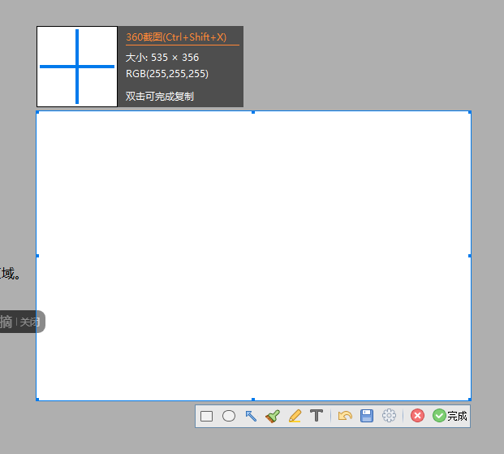
Task: Click the magnifier preview thumbnail with the crosshair
Action: point(77,67)
